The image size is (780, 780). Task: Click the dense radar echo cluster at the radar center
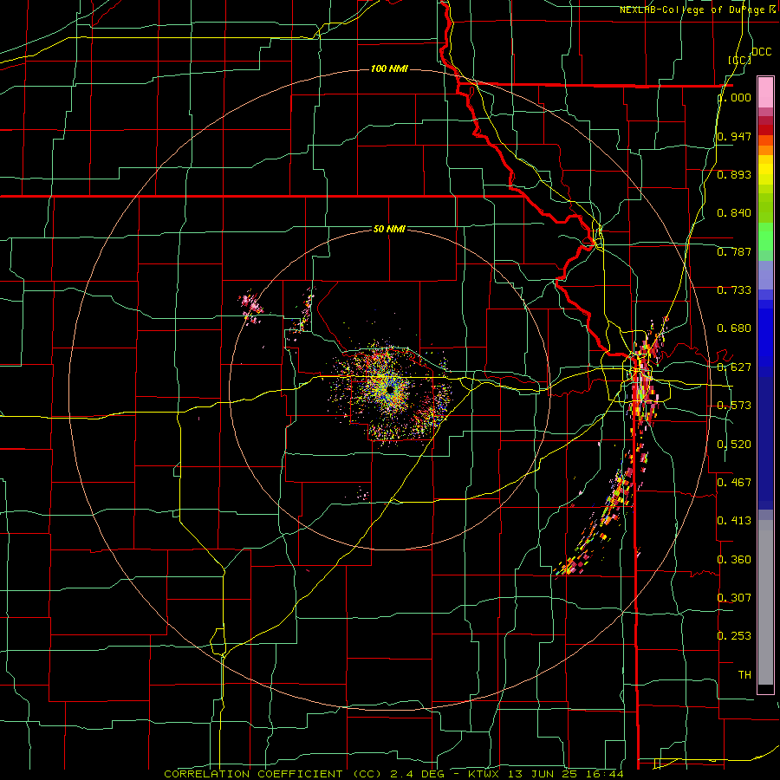[x=391, y=391]
